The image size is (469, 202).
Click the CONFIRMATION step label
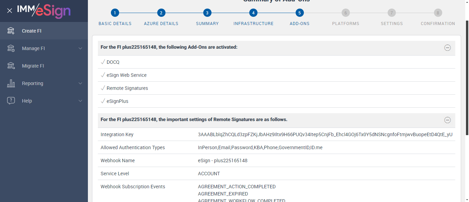point(438,24)
